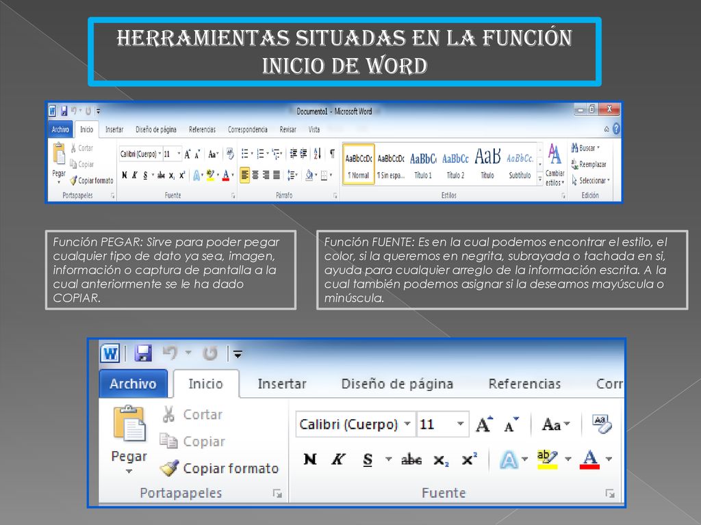Open the Estilos group dialog launcher
Image resolution: width=701 pixels, height=525 pixels.
[563, 196]
